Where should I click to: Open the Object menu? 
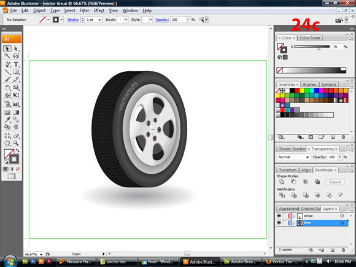point(39,10)
